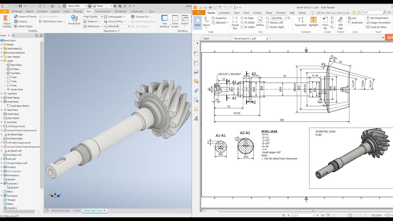Viewport: 393px width, 221px height.
Task: Switch to the Bevel Gear12.ipt document tab
Action: point(60,211)
